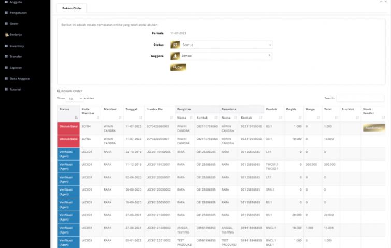
Task: Switch to the Rekam Order tab
Action: pyautogui.click(x=71, y=8)
